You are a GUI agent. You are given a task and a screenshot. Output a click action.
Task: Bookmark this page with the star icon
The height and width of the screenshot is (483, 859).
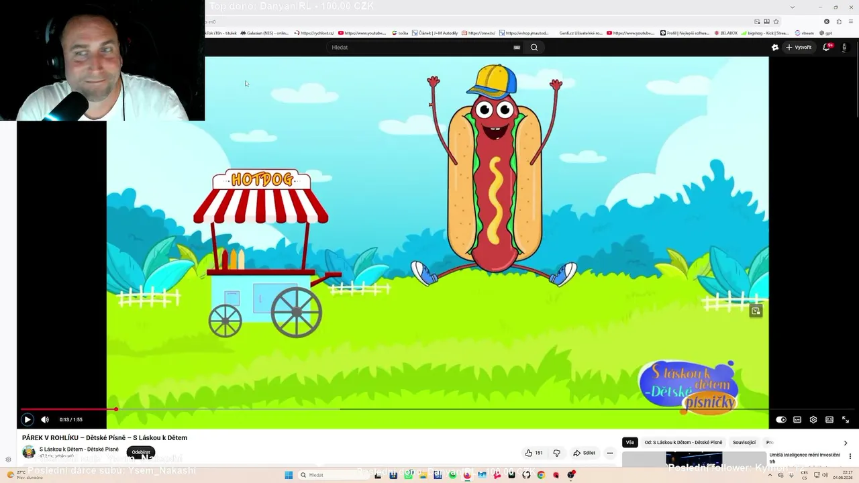click(776, 21)
